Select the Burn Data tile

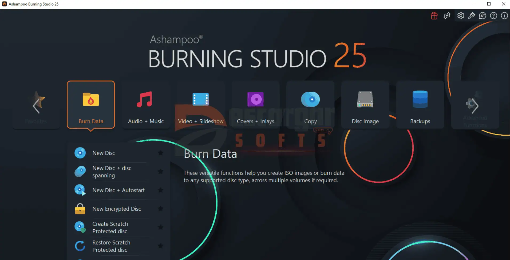[91, 105]
